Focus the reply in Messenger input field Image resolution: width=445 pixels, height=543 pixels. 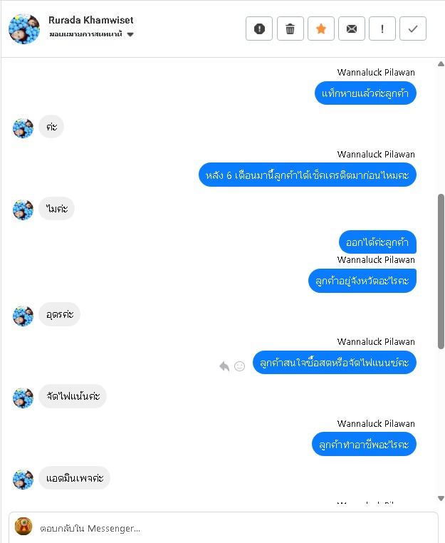(235, 528)
